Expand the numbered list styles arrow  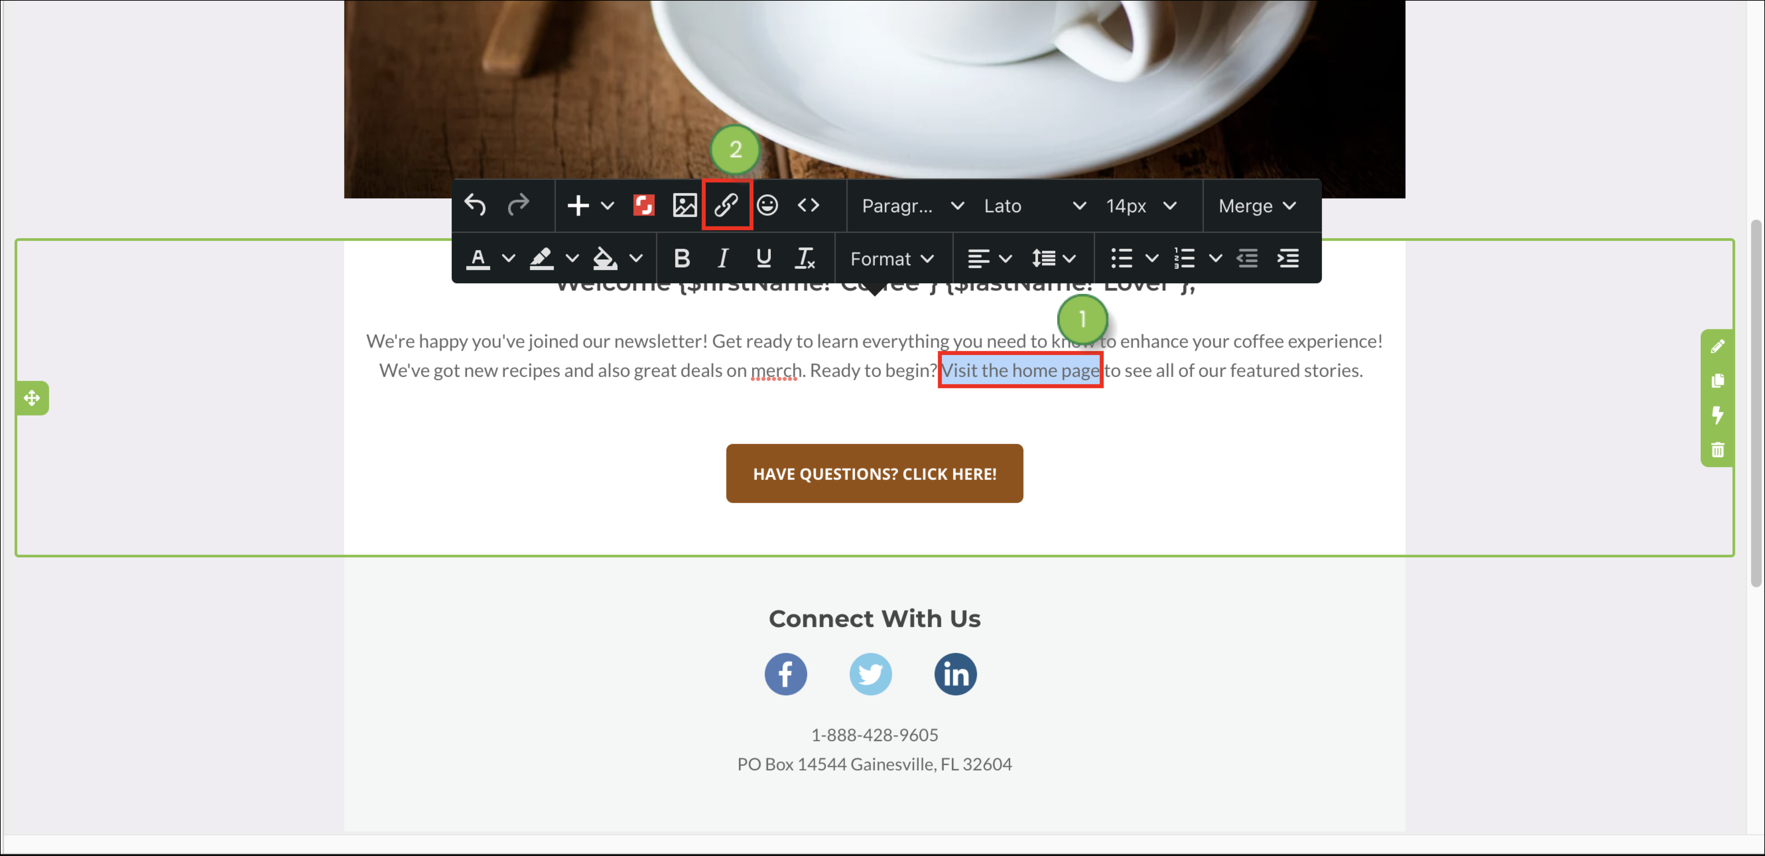(1215, 258)
